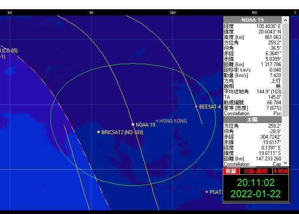The height and width of the screenshot is (214, 299).
Task: Select the NOAA 19 satellite marker
Action: tap(133, 124)
